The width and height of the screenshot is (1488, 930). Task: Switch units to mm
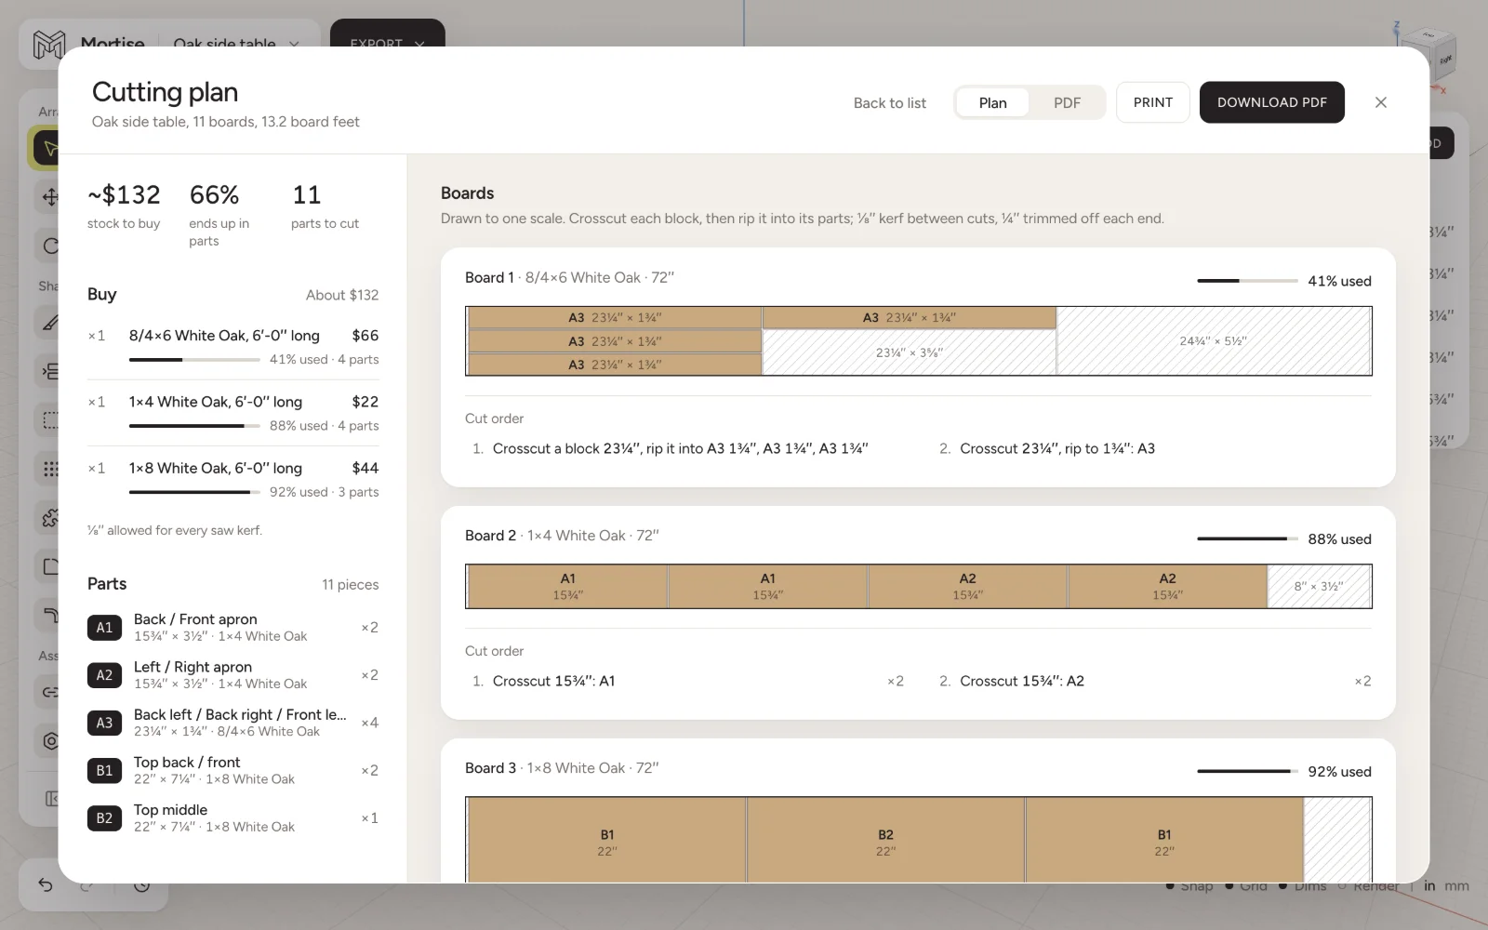point(1456,886)
